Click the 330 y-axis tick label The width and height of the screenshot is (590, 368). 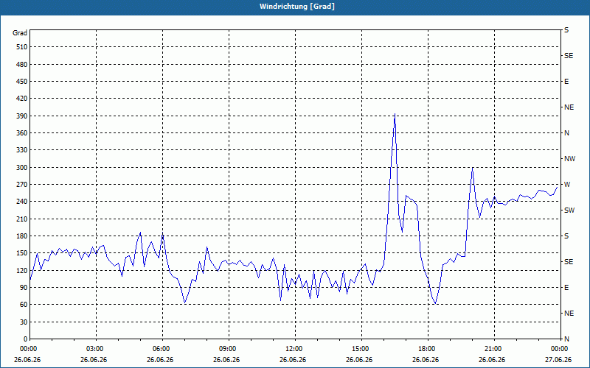point(22,150)
